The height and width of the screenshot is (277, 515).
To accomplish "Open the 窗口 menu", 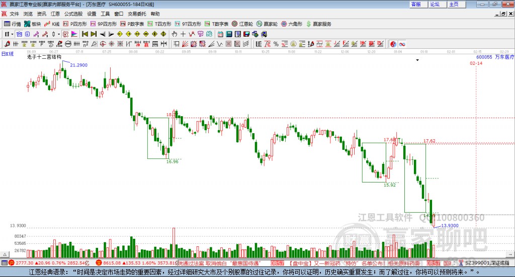I will [119, 14].
